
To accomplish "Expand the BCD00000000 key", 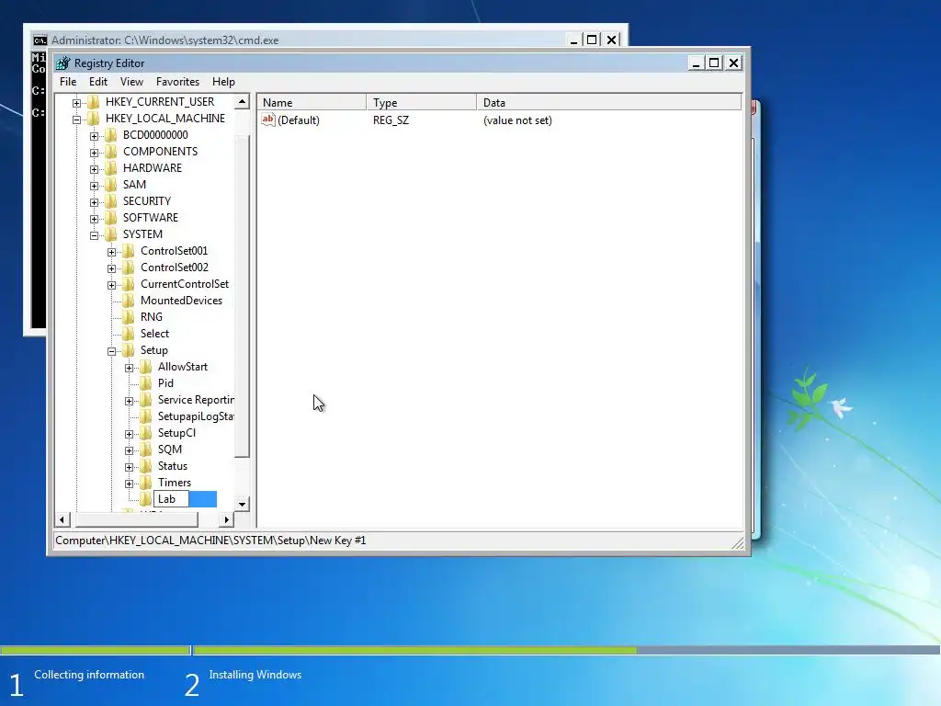I will (x=95, y=136).
